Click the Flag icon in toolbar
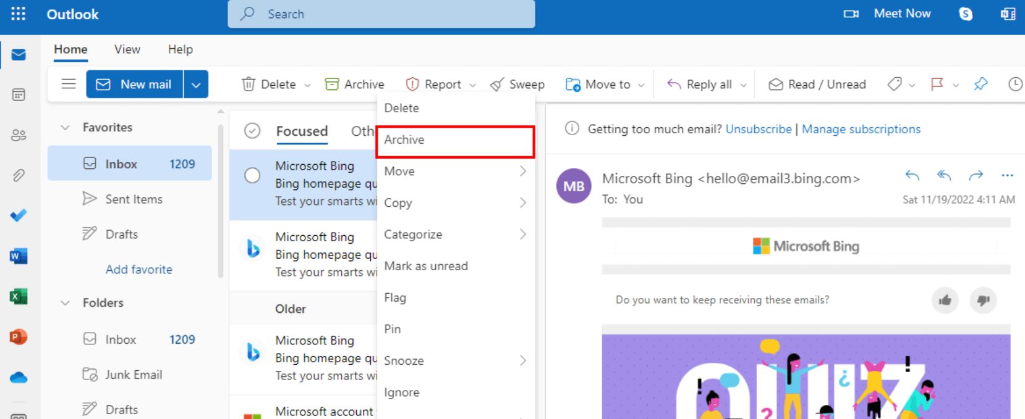The width and height of the screenshot is (1025, 419). [x=937, y=84]
